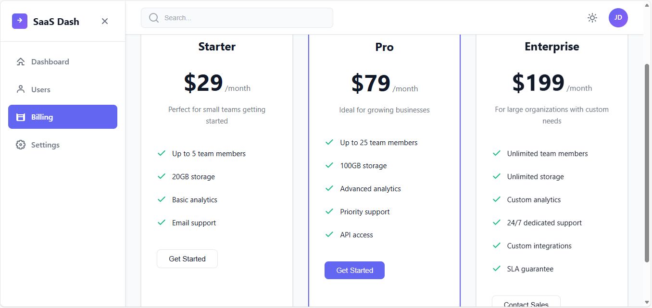Click Get Started on the Pro plan
Viewport: 652px width, 308px height.
click(354, 270)
